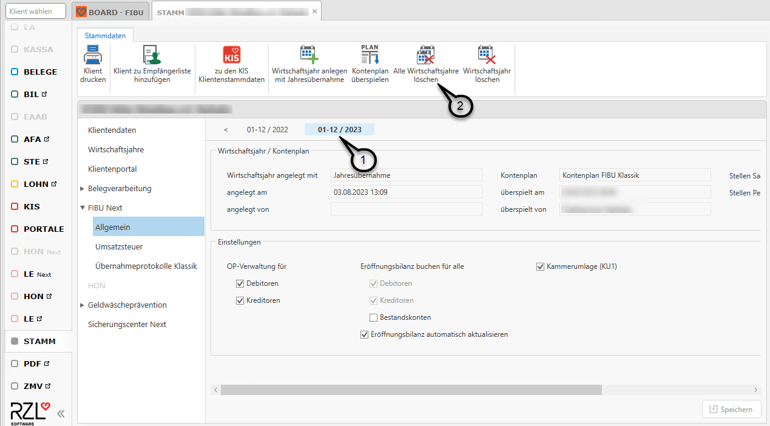The height and width of the screenshot is (426, 770).
Task: Expand the Belegverarbeitung tree node
Action: point(83,189)
